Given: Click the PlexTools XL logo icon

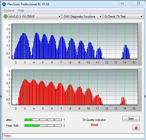Looking at the screenshot, I should click(4, 4).
